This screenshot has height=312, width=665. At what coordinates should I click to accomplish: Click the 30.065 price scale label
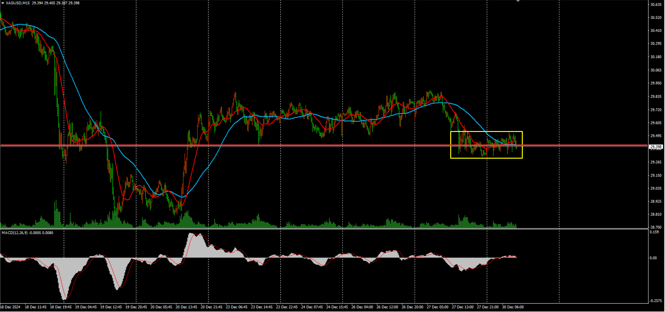(x=656, y=70)
